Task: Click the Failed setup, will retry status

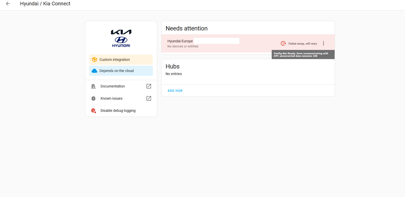Action: pos(302,43)
